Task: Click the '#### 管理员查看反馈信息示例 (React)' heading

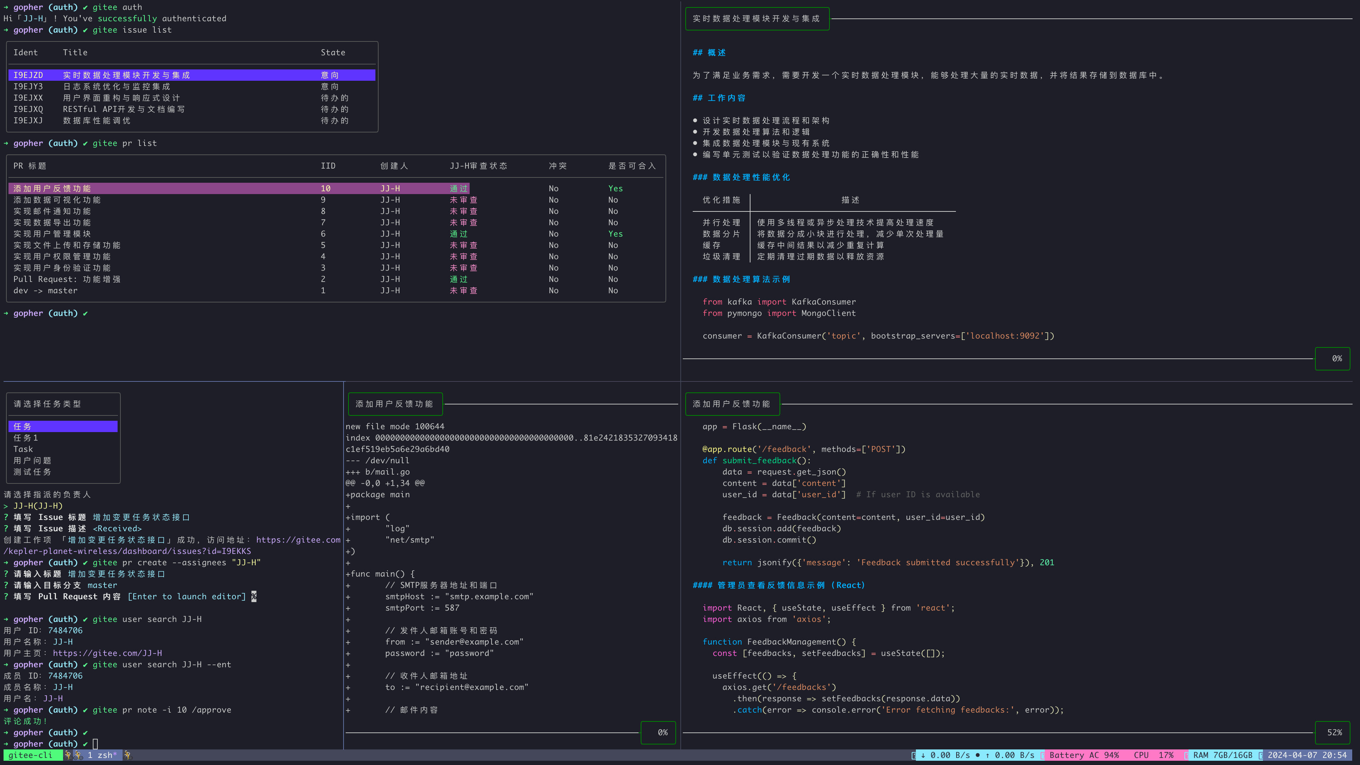Action: [779, 585]
